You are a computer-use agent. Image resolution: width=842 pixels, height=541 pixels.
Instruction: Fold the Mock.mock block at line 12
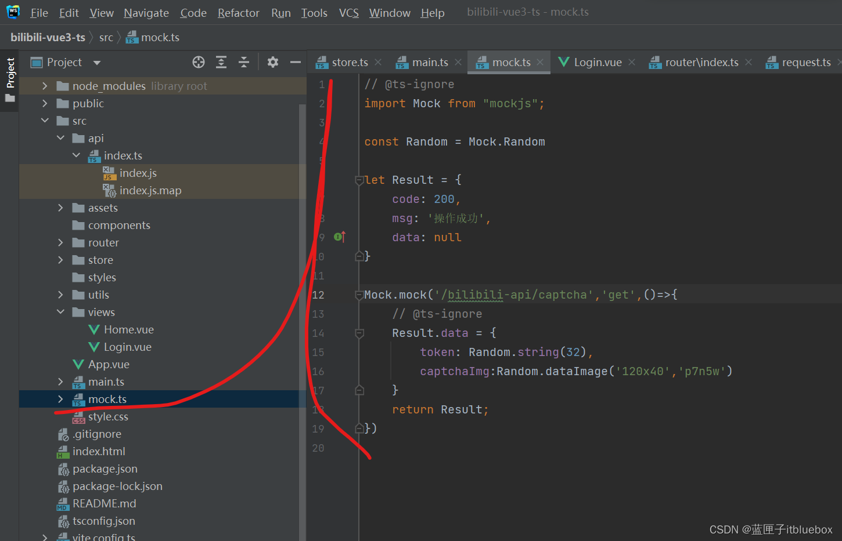[x=359, y=295]
